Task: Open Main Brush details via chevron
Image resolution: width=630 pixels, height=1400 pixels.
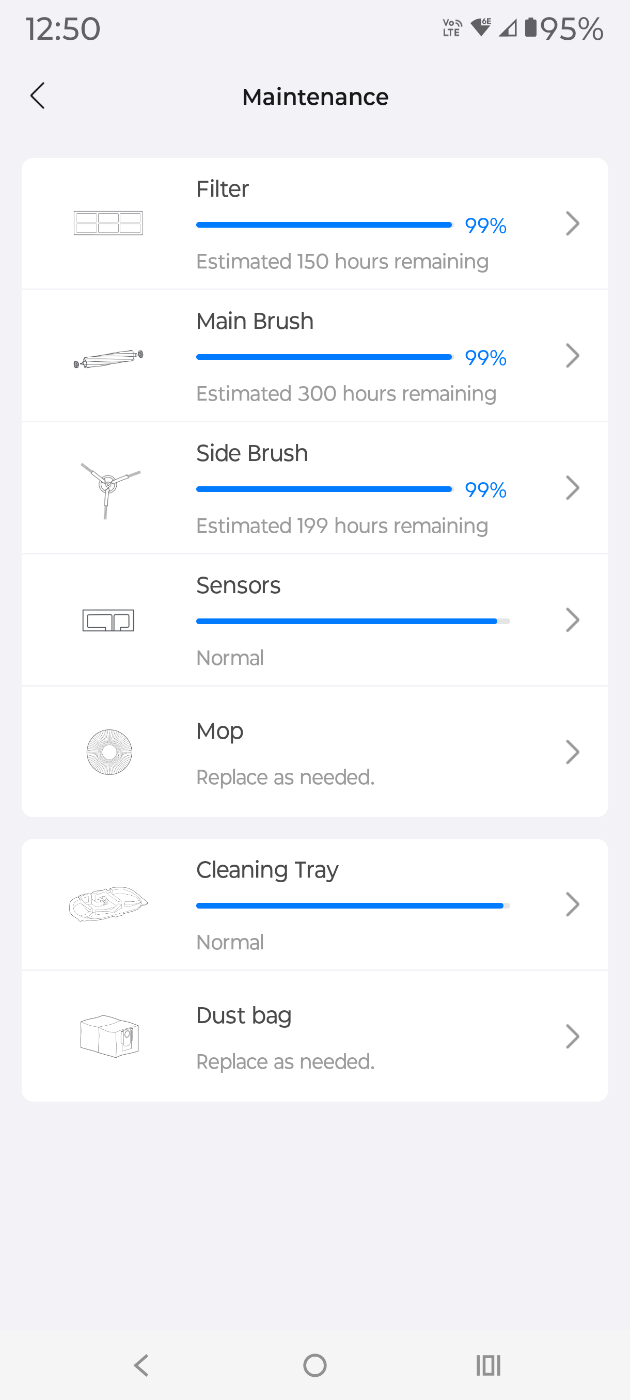Action: tap(572, 356)
